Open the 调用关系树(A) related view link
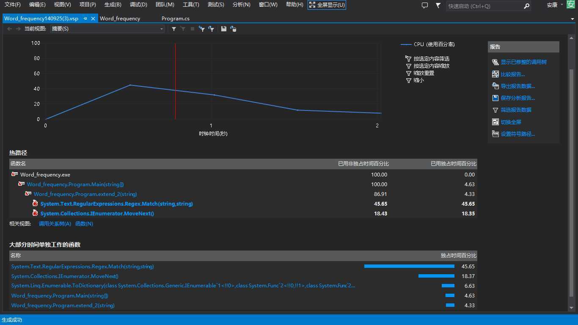The height and width of the screenshot is (325, 578). [x=55, y=223]
